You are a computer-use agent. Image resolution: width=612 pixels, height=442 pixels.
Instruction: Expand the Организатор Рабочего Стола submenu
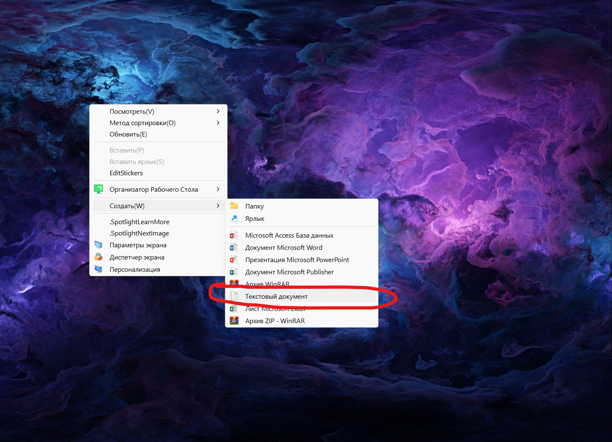(x=218, y=189)
